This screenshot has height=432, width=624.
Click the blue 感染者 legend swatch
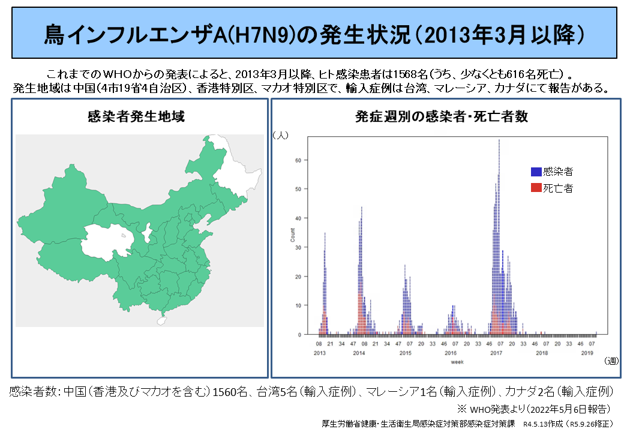pyautogui.click(x=536, y=172)
